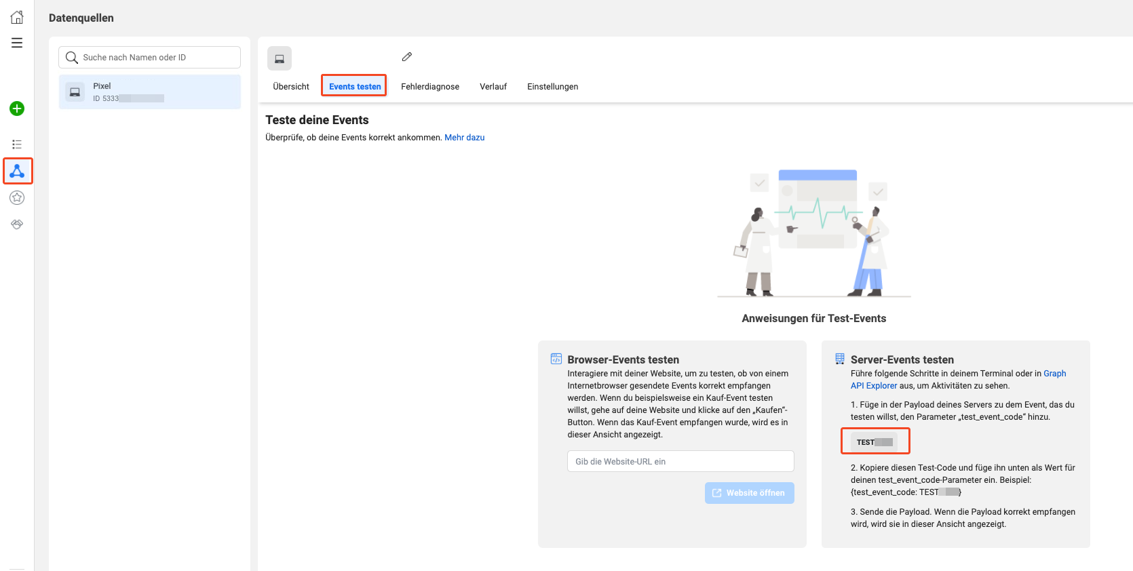Image resolution: width=1133 pixels, height=571 pixels.
Task: Open the hamburger menu in left sidebar
Action: (17, 43)
